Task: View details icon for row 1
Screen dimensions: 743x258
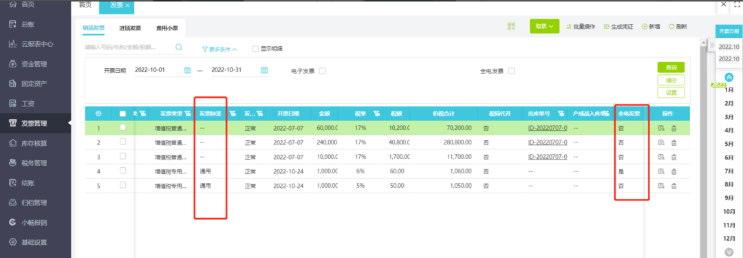Action: tap(661, 128)
